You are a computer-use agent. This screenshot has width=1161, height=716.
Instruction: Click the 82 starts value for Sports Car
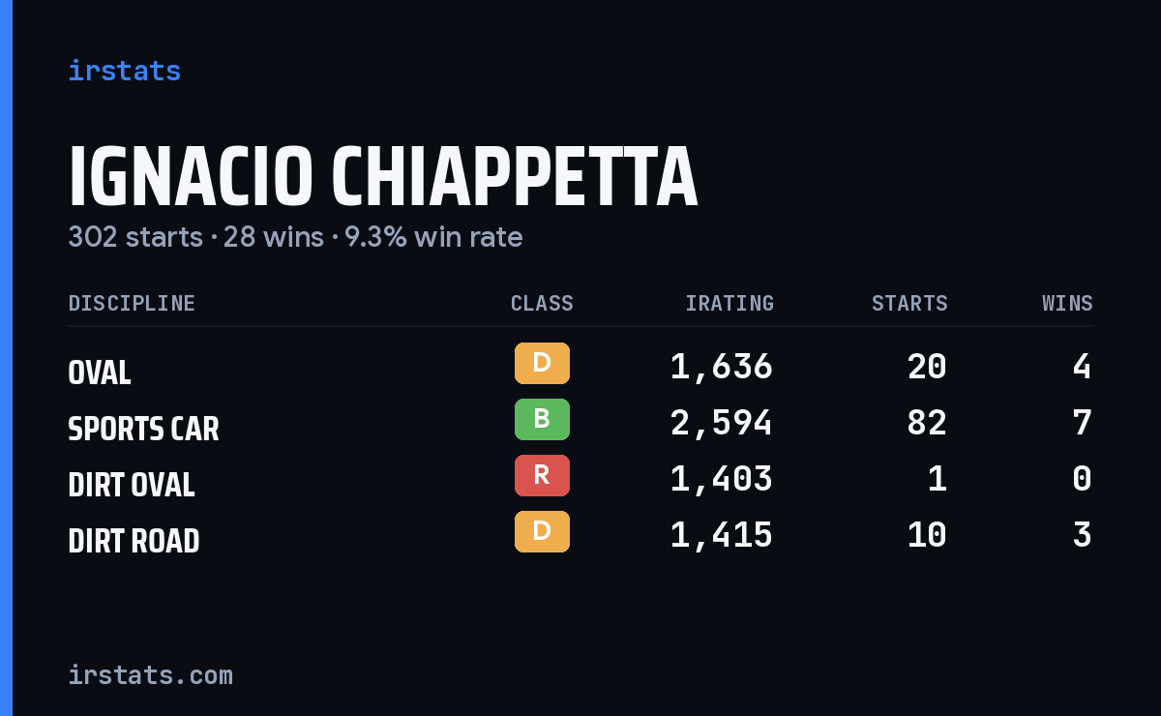click(927, 423)
